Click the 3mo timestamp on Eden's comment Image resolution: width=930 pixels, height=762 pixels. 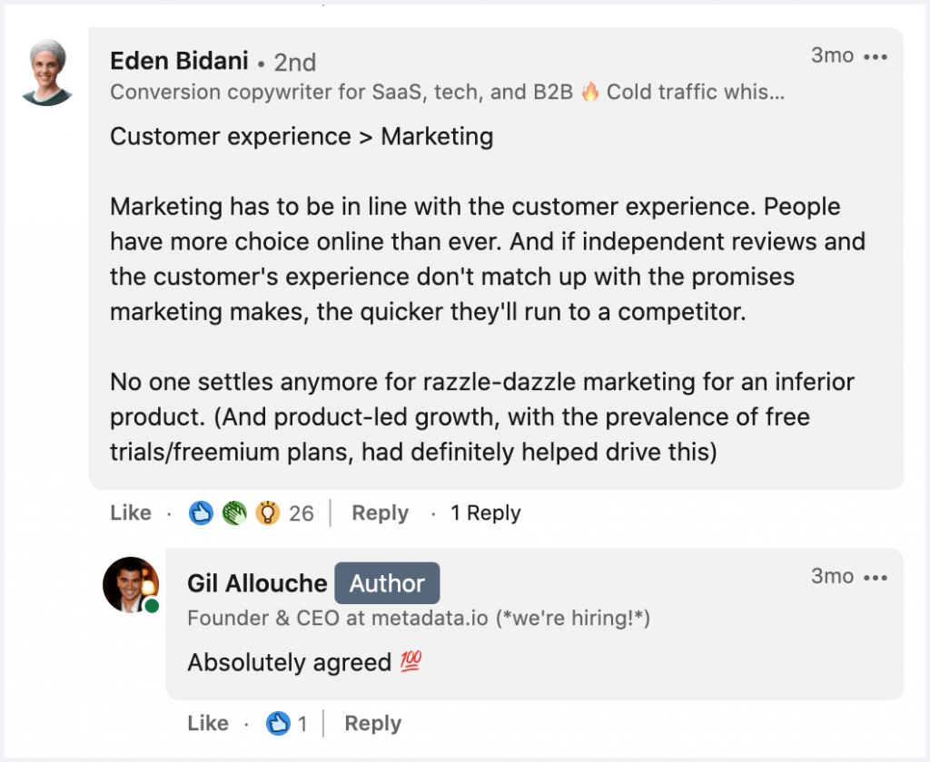pyautogui.click(x=832, y=55)
